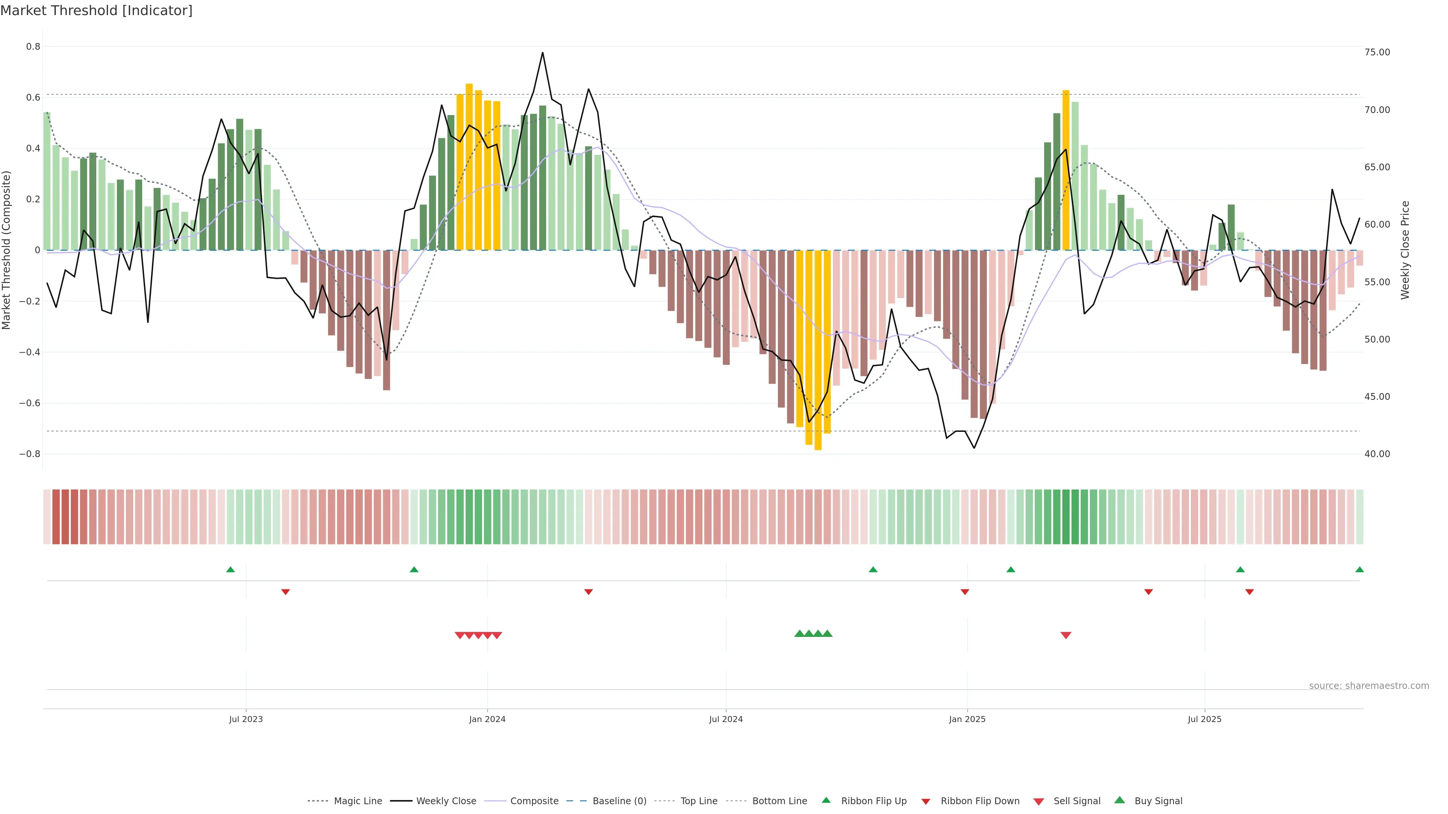Screen dimensions: 1448x814
Task: Click the Jul 2025 axis label
Action: point(1205,719)
